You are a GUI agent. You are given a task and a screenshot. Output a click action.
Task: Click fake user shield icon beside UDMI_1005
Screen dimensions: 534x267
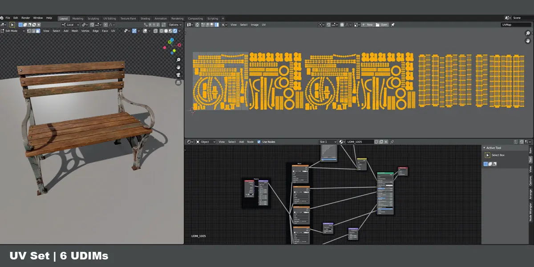pyautogui.click(x=376, y=142)
